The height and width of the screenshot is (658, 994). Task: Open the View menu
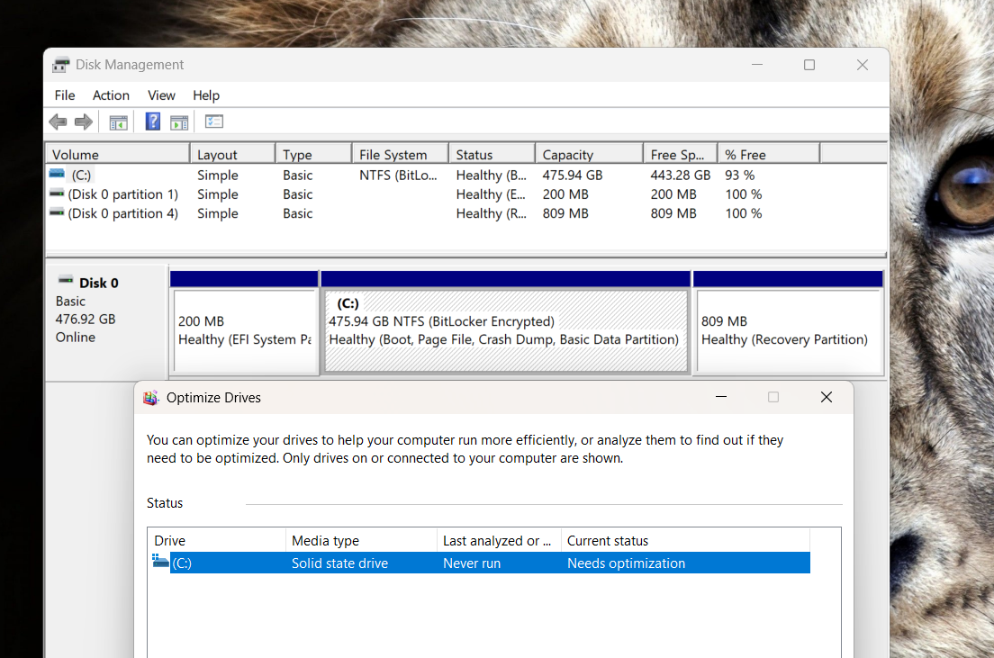click(x=162, y=95)
